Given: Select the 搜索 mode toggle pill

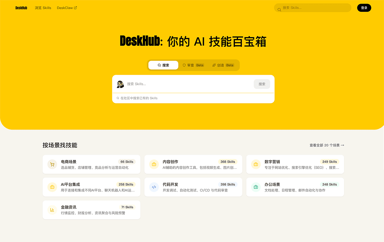Looking at the screenshot, I should (163, 65).
